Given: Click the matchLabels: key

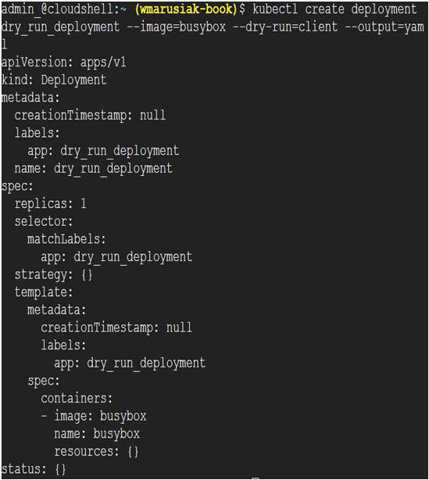Looking at the screenshot, I should pos(66,239).
